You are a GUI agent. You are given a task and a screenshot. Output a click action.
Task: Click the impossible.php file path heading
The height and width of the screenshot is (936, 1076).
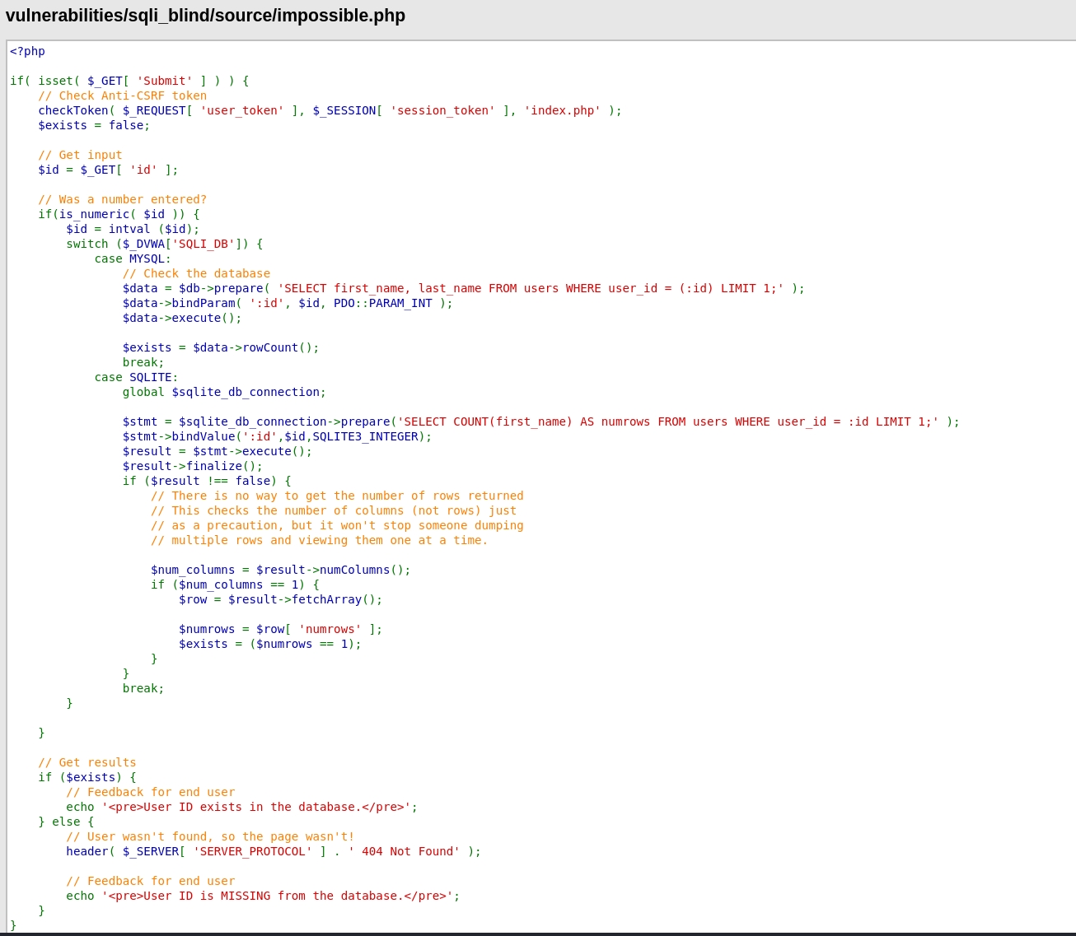[x=205, y=16]
